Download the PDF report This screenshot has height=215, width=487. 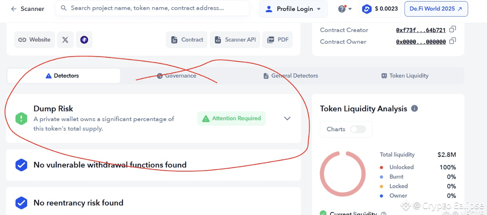[x=277, y=40]
